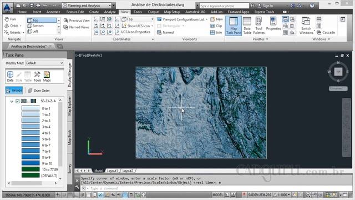Expand the Windows panel dropdown
The image size is (355, 200).
(321, 39)
